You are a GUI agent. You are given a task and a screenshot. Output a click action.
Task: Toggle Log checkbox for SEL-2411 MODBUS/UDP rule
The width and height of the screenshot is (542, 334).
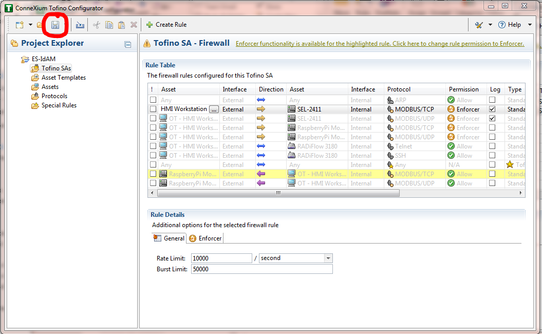(x=492, y=118)
